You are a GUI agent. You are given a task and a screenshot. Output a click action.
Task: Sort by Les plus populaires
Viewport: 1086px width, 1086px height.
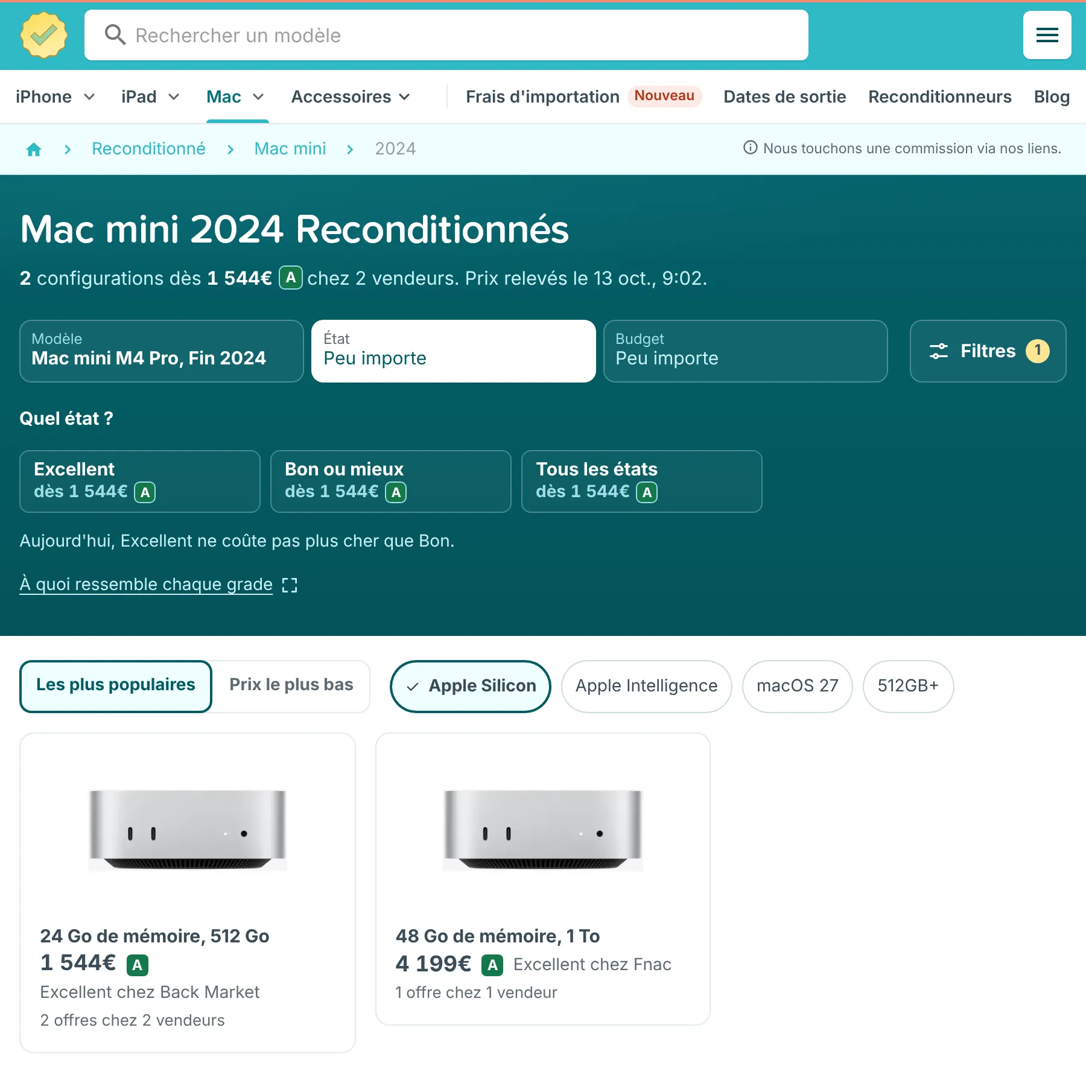point(116,686)
